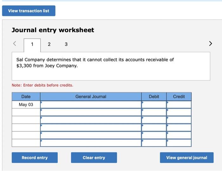The height and width of the screenshot is (171, 222).
Task: Select journal entry tab 1
Action: pyautogui.click(x=32, y=45)
